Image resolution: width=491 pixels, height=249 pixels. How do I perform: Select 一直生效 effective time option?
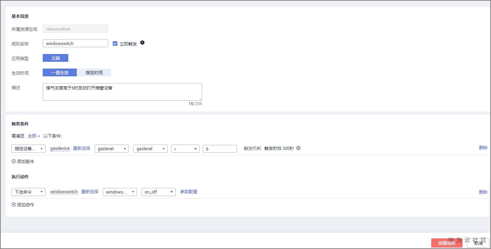click(x=60, y=72)
